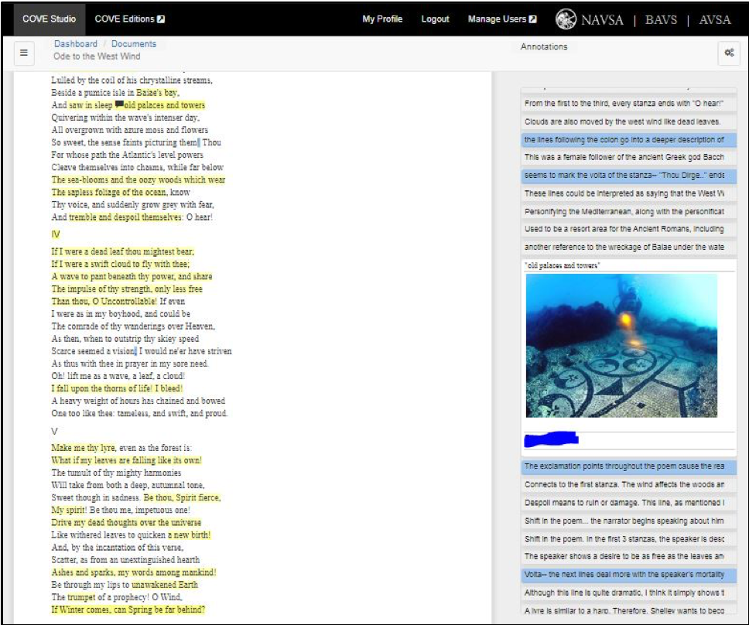The width and height of the screenshot is (749, 625).
Task: Click highlighted 'tremble and despoil themselves'
Action: click(125, 217)
